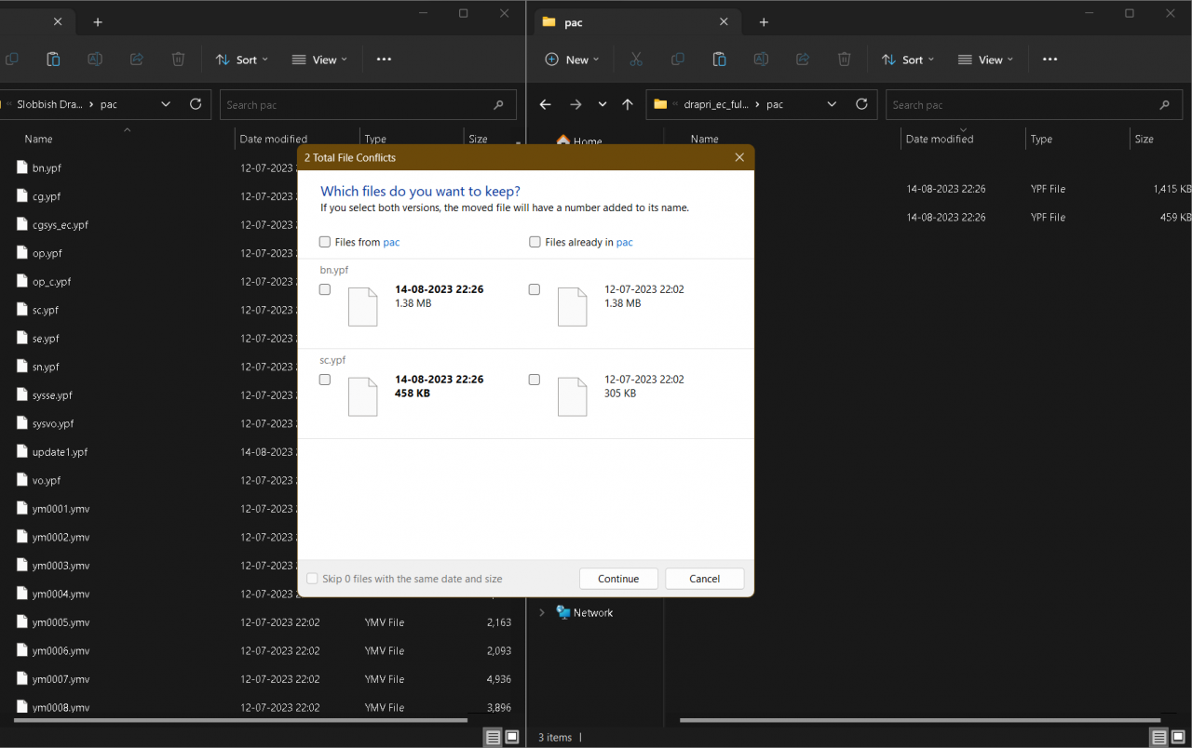Expand the Network tree item
The image size is (1192, 748).
[x=542, y=613]
